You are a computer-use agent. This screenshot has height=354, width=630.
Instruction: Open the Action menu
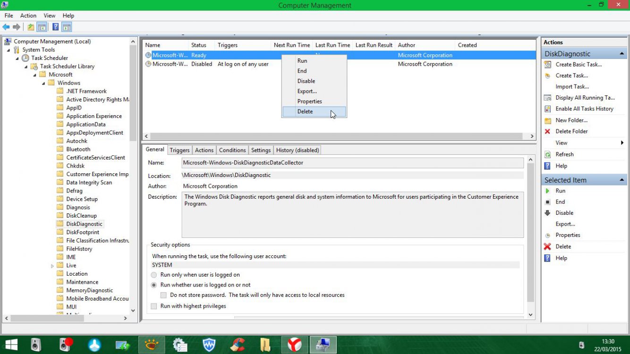point(28,16)
